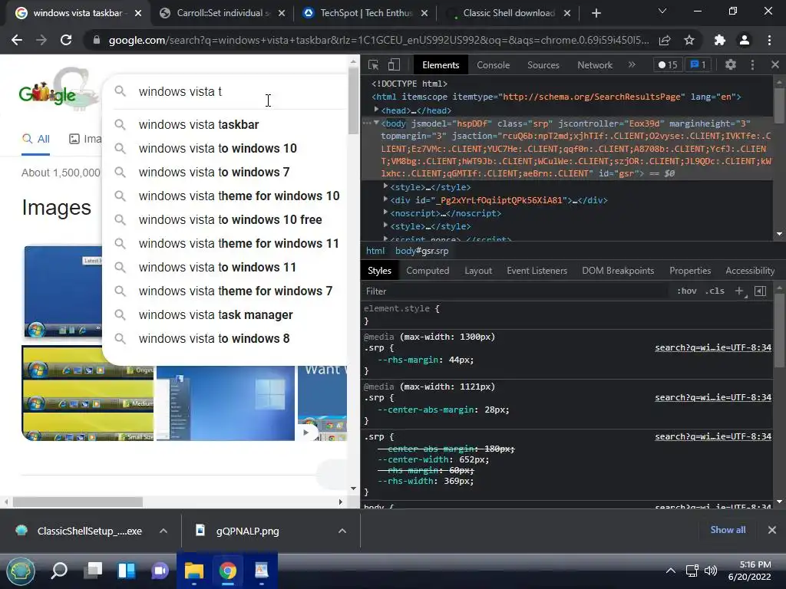This screenshot has height=589, width=786.
Task: Open the DevTools settings gear
Action: [731, 64]
